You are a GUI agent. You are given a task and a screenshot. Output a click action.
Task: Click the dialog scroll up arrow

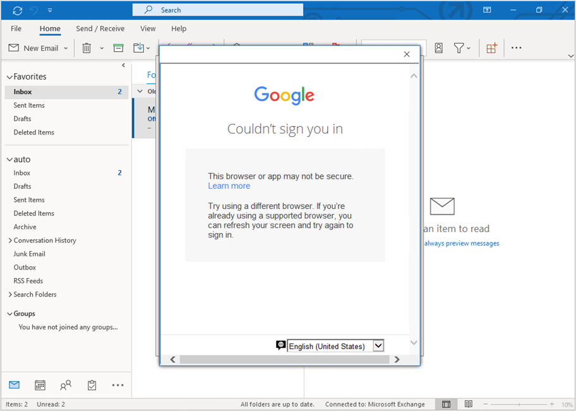pos(414,76)
